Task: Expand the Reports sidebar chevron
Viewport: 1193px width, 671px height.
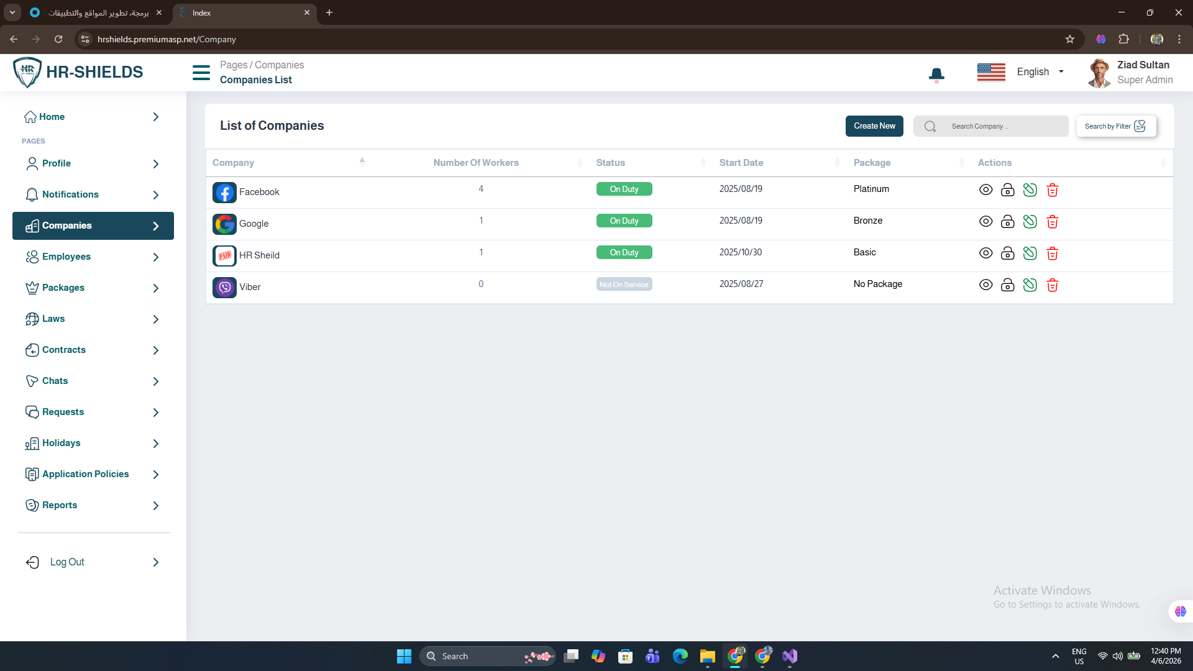Action: (156, 506)
